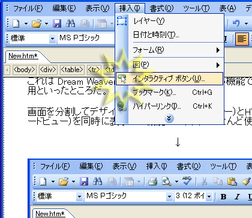Toggle Bold in lower embedded formatting toolbar

click(223, 197)
